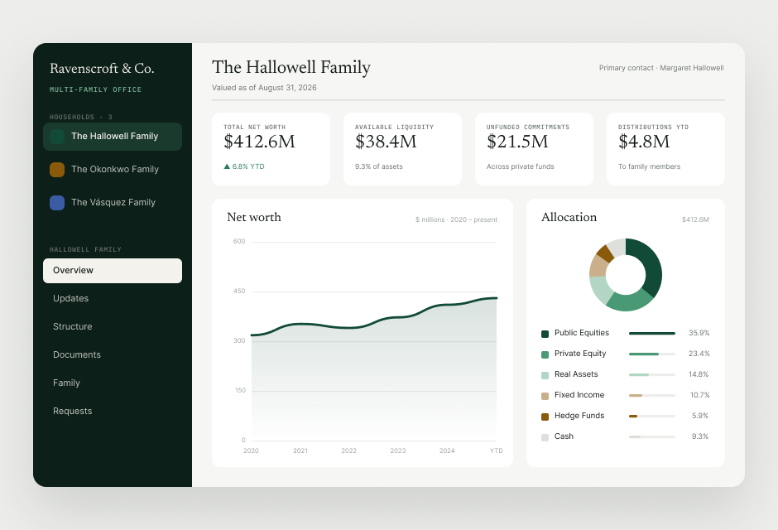Click the '9.3% of assets' caption
Screen dimensions: 778x530
(x=379, y=166)
